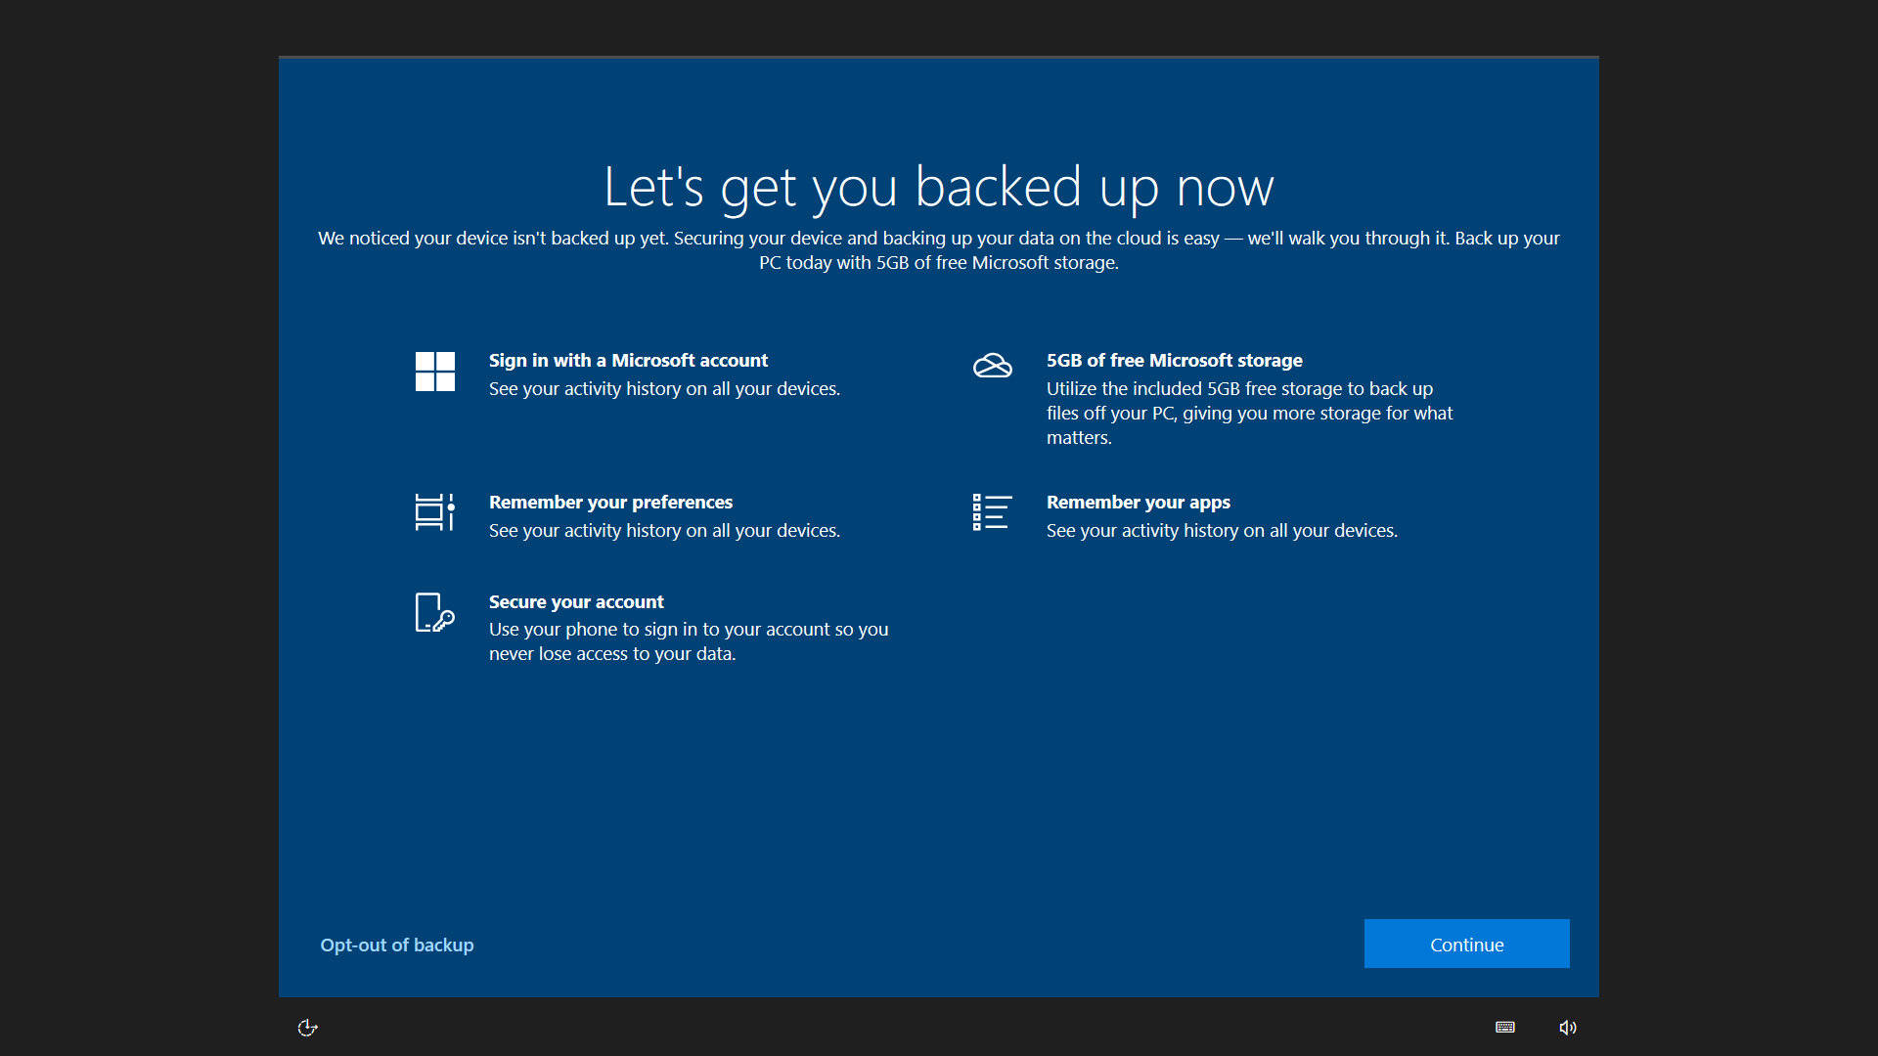Click the Opt-out of backup link
Image resolution: width=1878 pixels, height=1056 pixels.
pyautogui.click(x=397, y=945)
